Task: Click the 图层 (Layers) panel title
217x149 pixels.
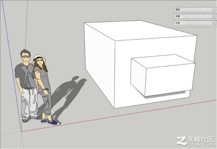Action: point(178,10)
